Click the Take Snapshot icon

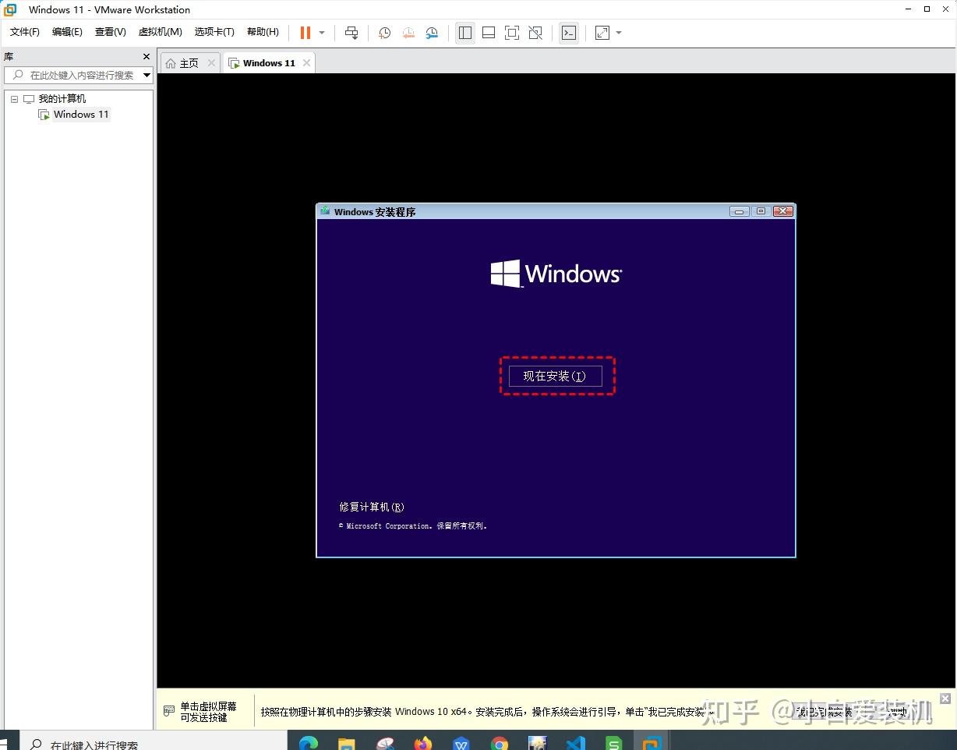(383, 33)
